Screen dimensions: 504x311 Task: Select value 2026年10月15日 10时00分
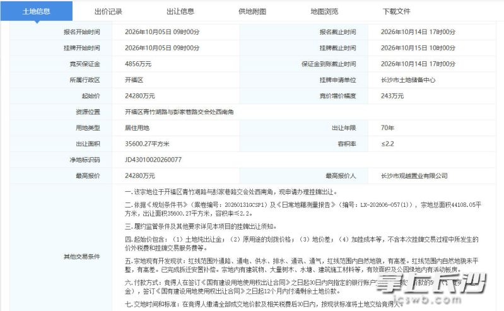click(418, 48)
